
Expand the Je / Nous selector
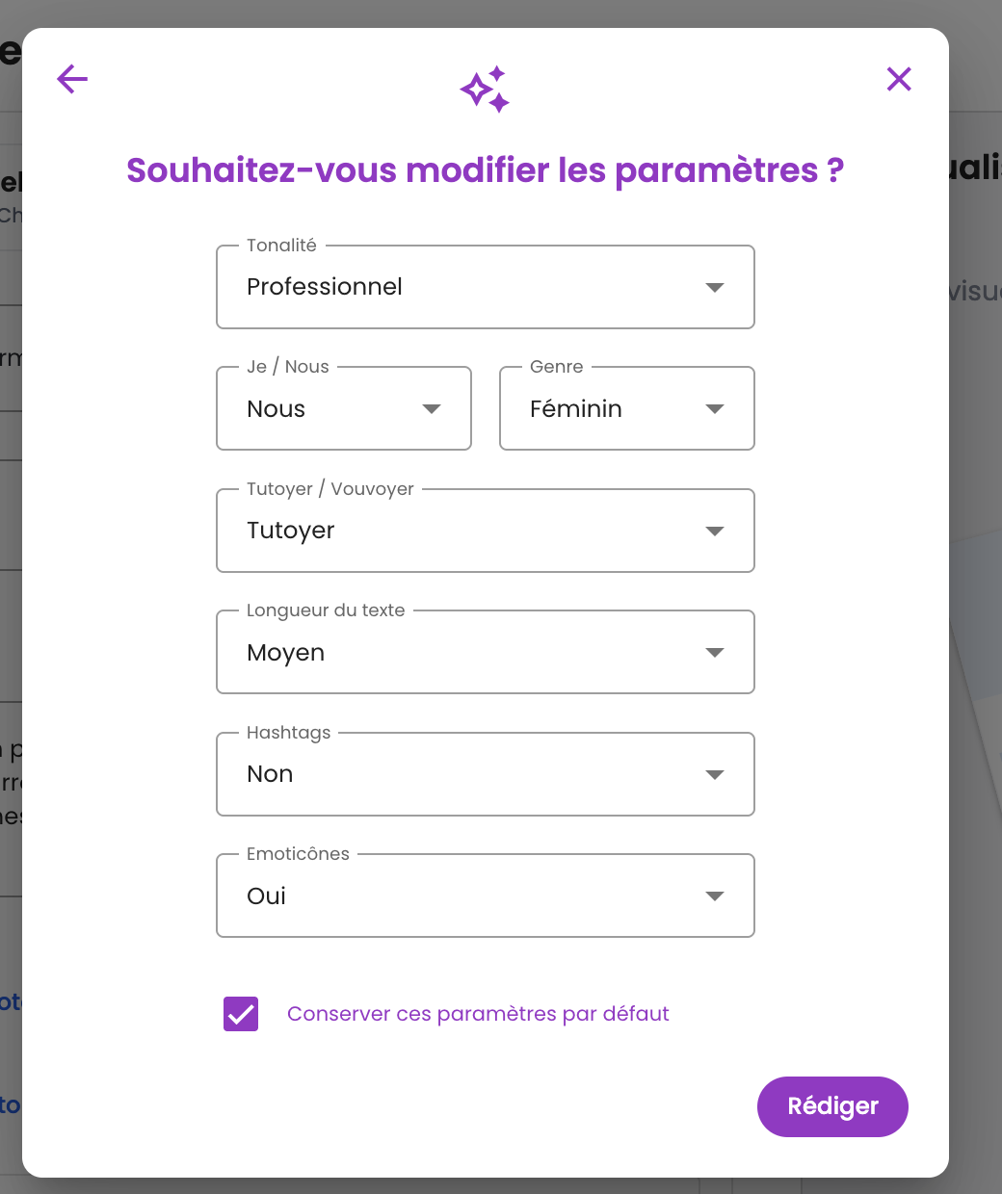click(x=343, y=408)
